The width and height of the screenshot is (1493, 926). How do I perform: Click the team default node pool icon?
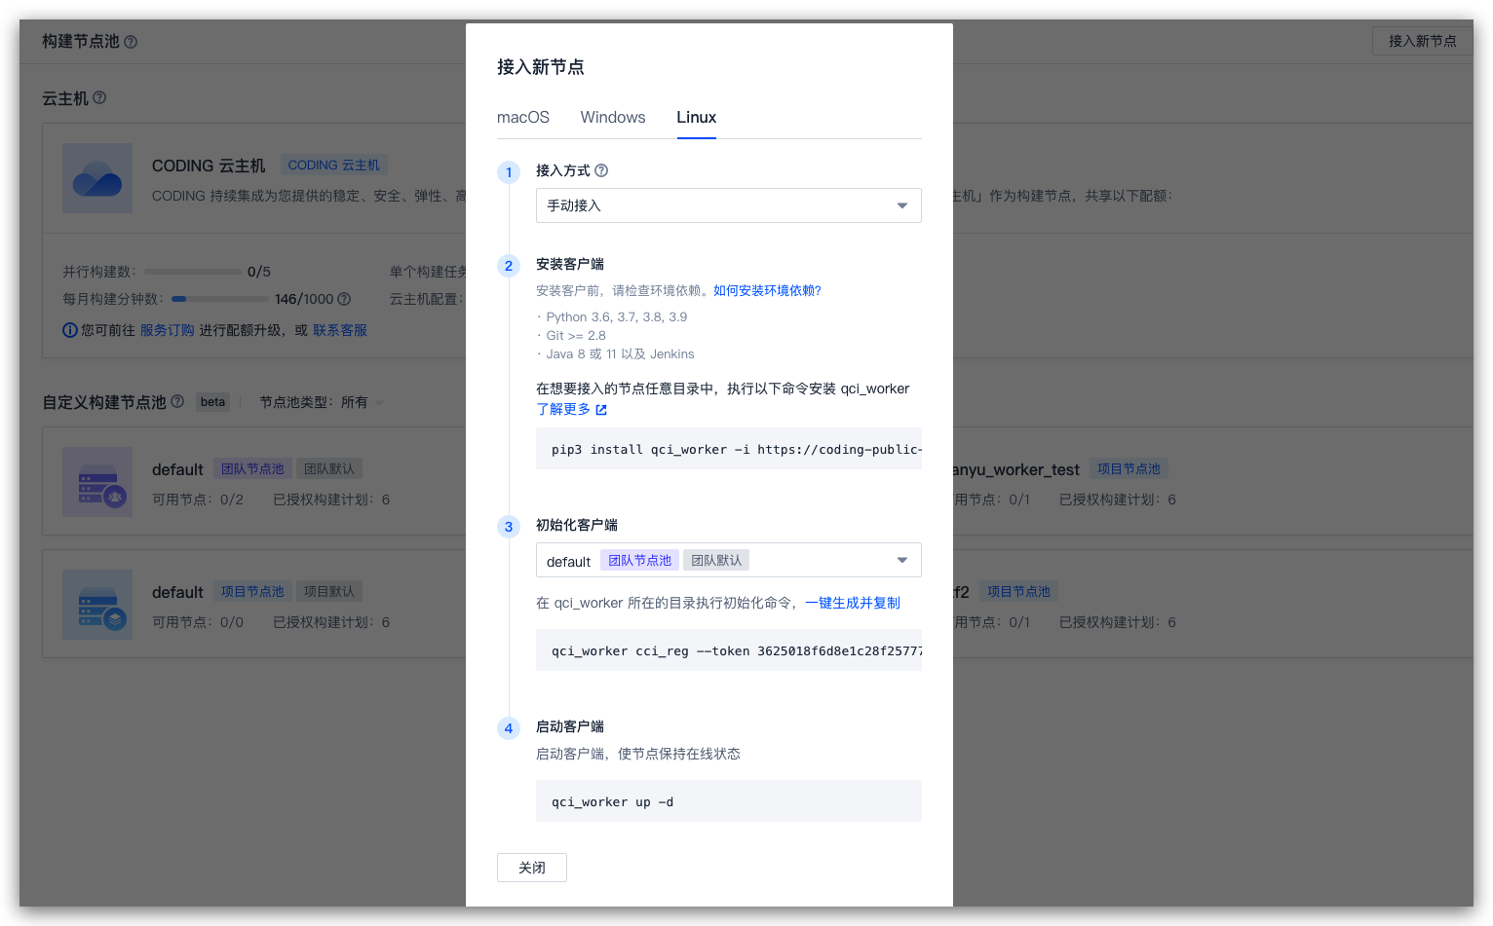tap(97, 482)
